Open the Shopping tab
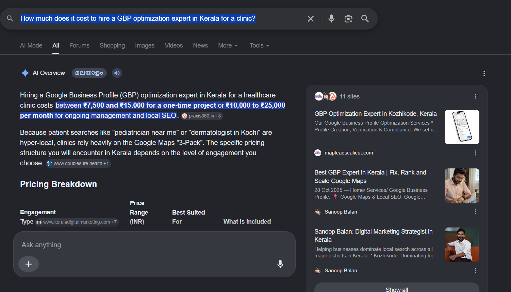 112,45
